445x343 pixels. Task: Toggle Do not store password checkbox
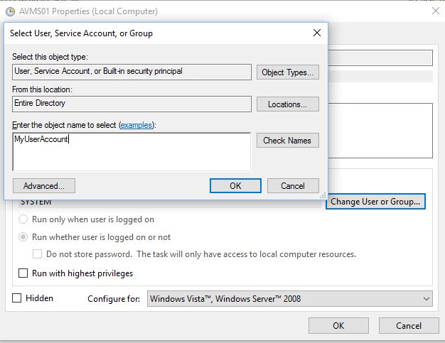(x=37, y=254)
